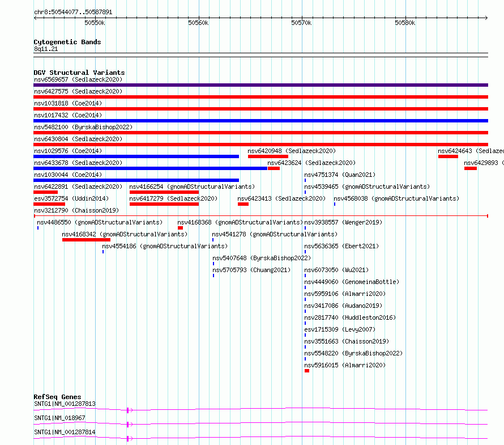Open the nsv5482100 (ByrskaBishop2022) label
The width and height of the screenshot is (504, 445).
(x=83, y=127)
